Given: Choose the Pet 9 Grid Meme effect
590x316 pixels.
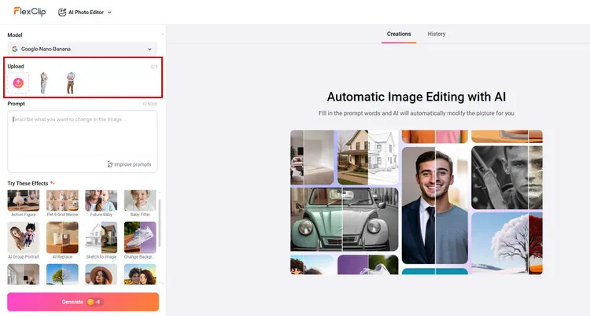Looking at the screenshot, I should click(x=62, y=203).
